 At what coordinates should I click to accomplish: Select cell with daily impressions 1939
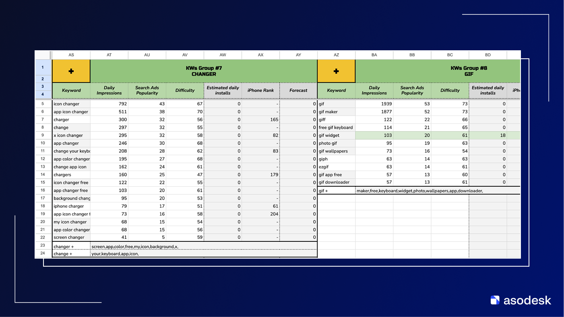click(374, 104)
